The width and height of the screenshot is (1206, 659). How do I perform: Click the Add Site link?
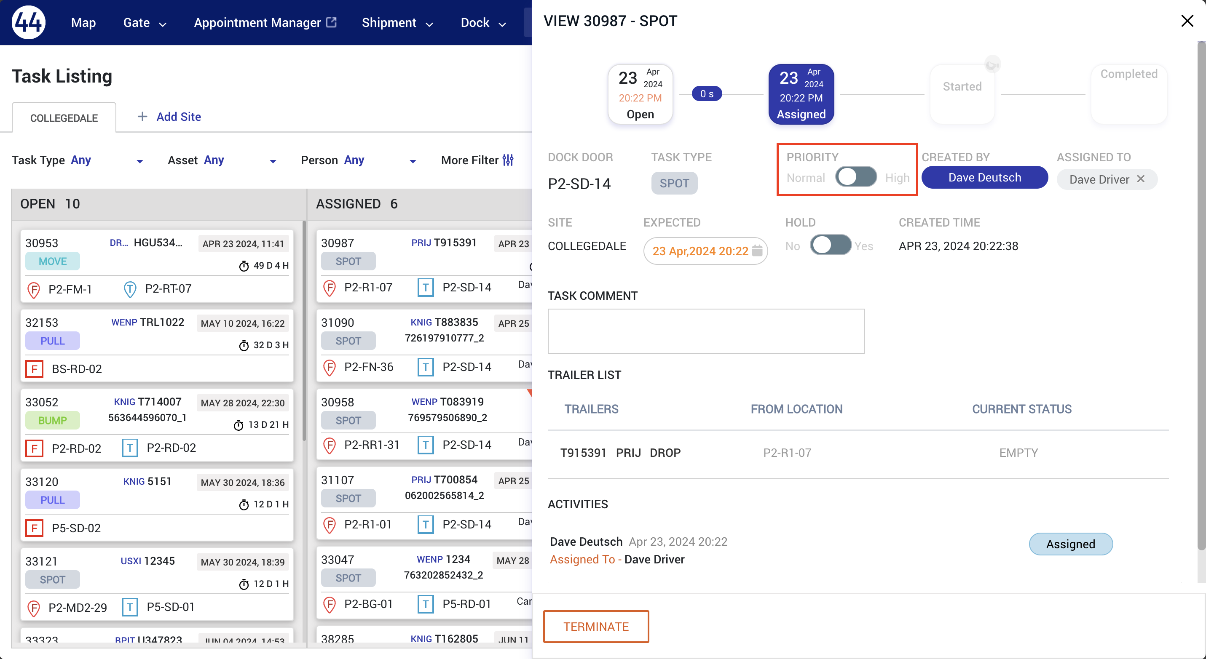click(x=178, y=117)
